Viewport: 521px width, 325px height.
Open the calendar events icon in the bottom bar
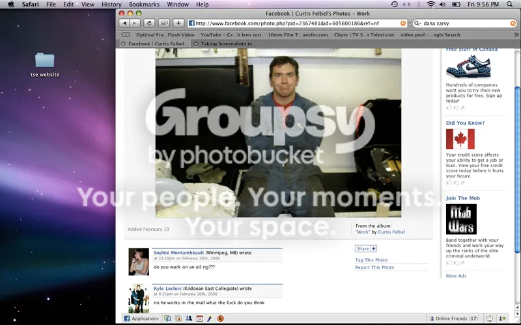click(x=199, y=318)
